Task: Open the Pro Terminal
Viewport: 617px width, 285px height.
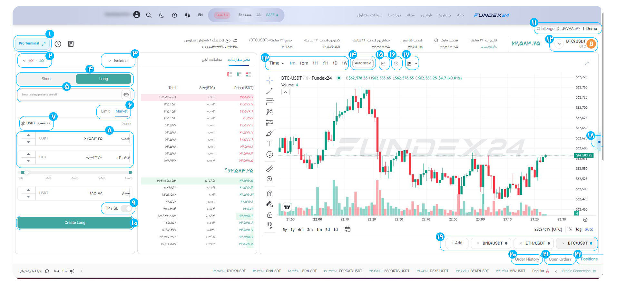Action: 32,43
